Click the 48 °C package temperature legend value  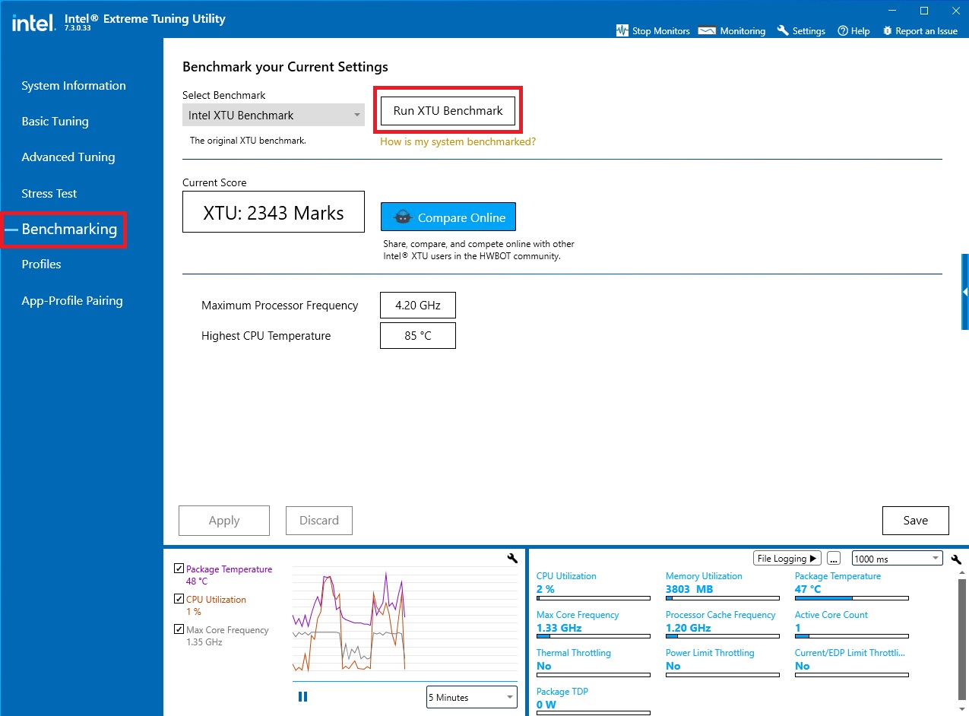tap(197, 581)
